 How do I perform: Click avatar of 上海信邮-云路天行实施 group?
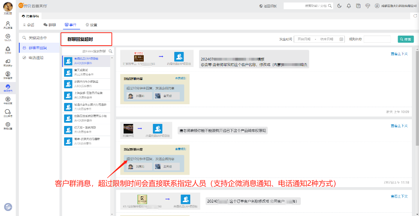tap(67, 95)
